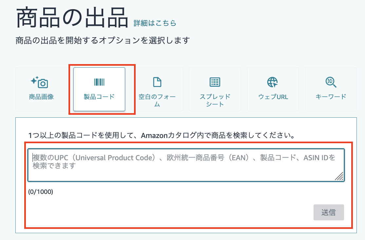
Task: Click the blank document icon
Action: tap(157, 82)
